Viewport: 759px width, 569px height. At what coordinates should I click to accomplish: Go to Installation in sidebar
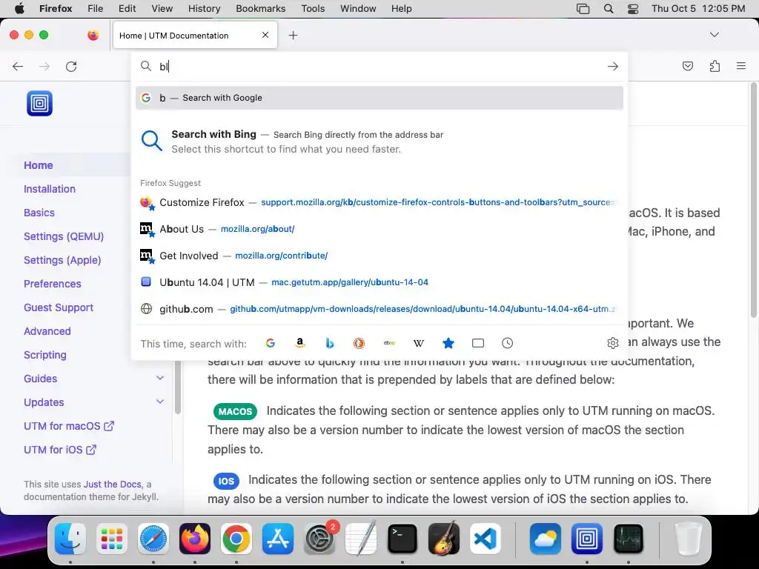point(50,189)
